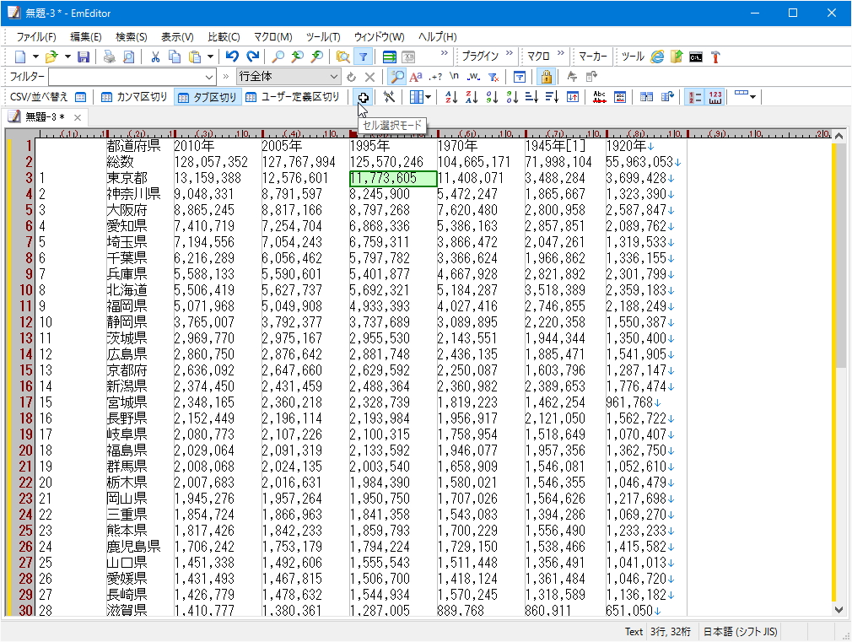Image resolution: width=852 pixels, height=642 pixels.
Task: Click the Delete Duplicate Lines Abc icon
Action: click(x=599, y=97)
